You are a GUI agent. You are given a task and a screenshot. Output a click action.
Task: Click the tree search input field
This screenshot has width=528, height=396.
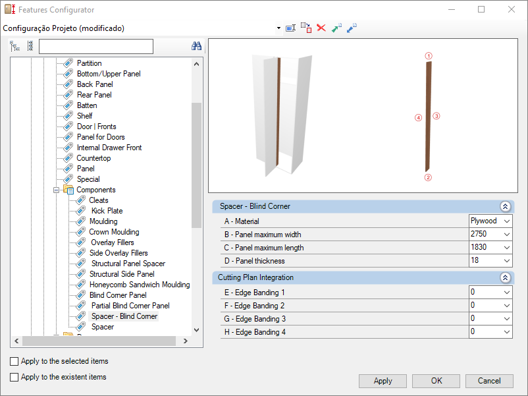pyautogui.click(x=95, y=46)
